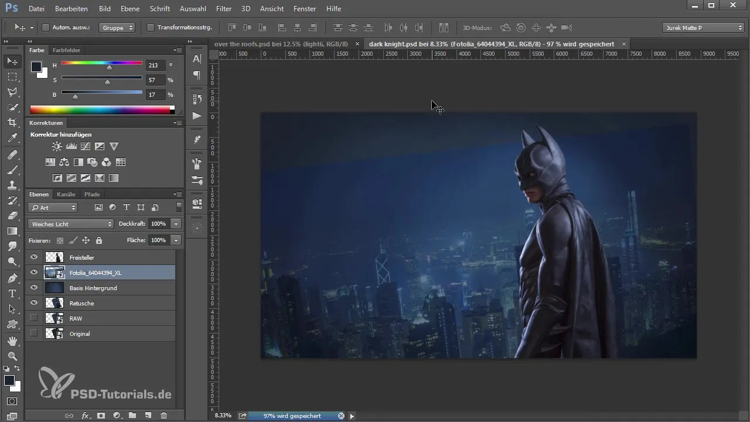750x422 pixels.
Task: Select the Pen tool
Action: click(x=12, y=278)
